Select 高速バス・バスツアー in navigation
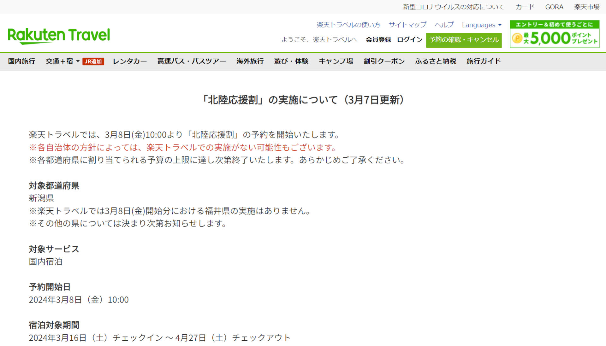Screen dimensions: 606x346 [x=192, y=61]
